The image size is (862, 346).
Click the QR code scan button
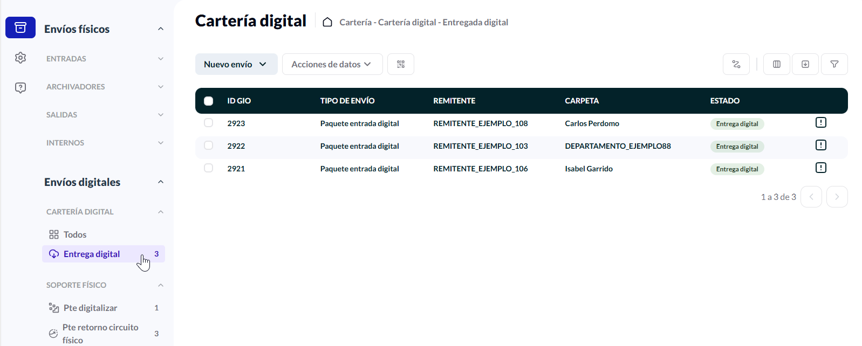tap(401, 64)
